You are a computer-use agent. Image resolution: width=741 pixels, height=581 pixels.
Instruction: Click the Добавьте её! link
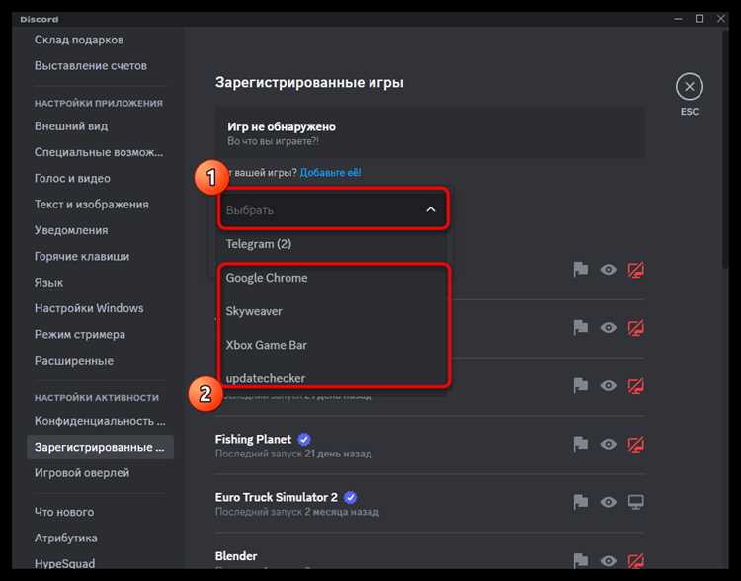(330, 173)
